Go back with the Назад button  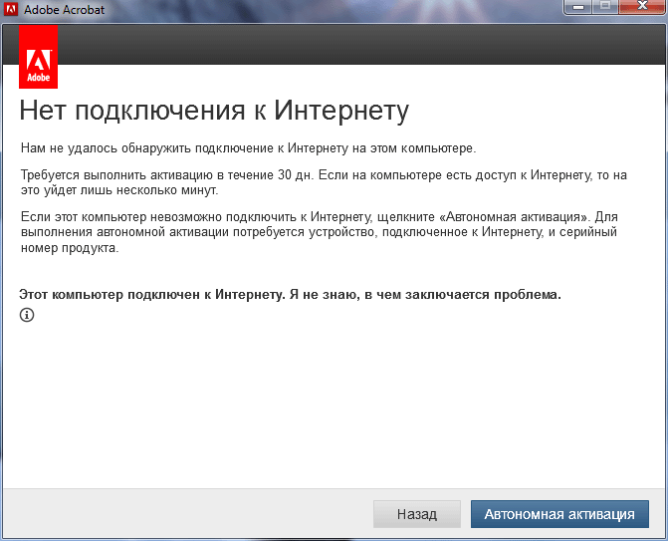point(417,514)
